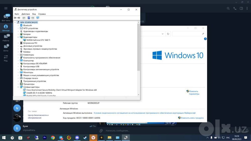Screen dimensions: 251x141
Task: Expand the Клавиатуры category
Action: coord(18,55)
